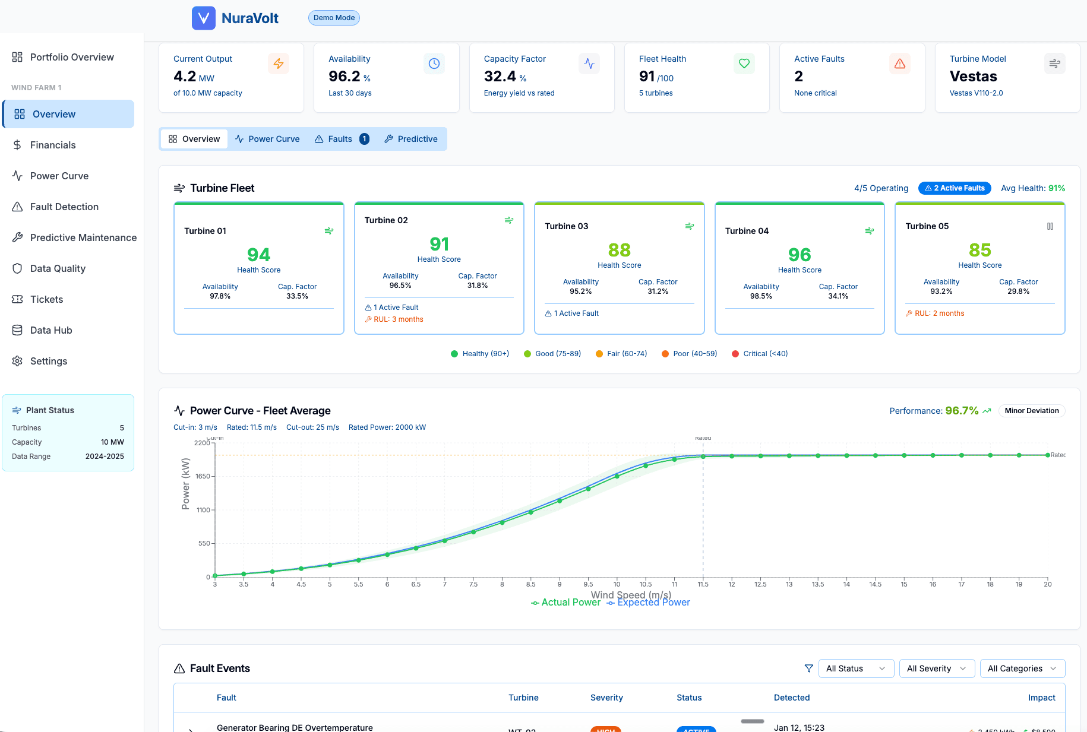This screenshot has width=1087, height=732.
Task: Click the Fault column header
Action: click(226, 698)
